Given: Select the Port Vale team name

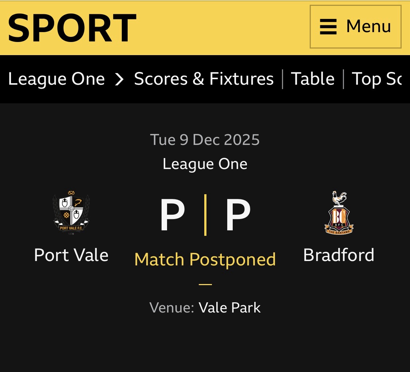Looking at the screenshot, I should point(71,255).
